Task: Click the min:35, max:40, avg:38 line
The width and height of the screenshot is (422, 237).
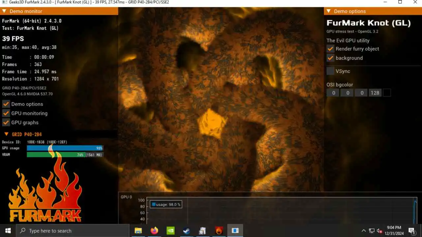Action: (29, 47)
